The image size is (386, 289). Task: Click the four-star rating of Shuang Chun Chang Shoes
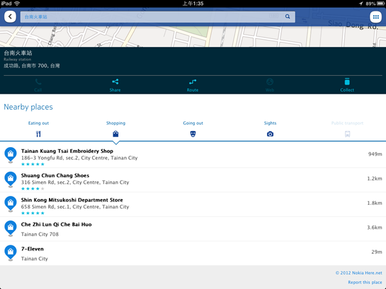point(33,189)
